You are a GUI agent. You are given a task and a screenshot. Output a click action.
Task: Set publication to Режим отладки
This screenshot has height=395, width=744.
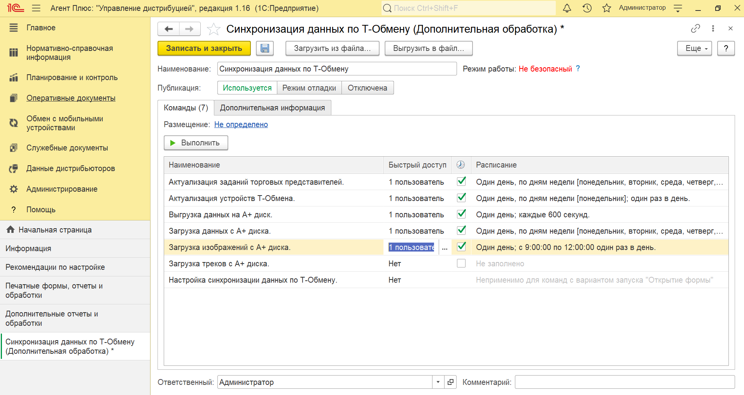coord(309,88)
